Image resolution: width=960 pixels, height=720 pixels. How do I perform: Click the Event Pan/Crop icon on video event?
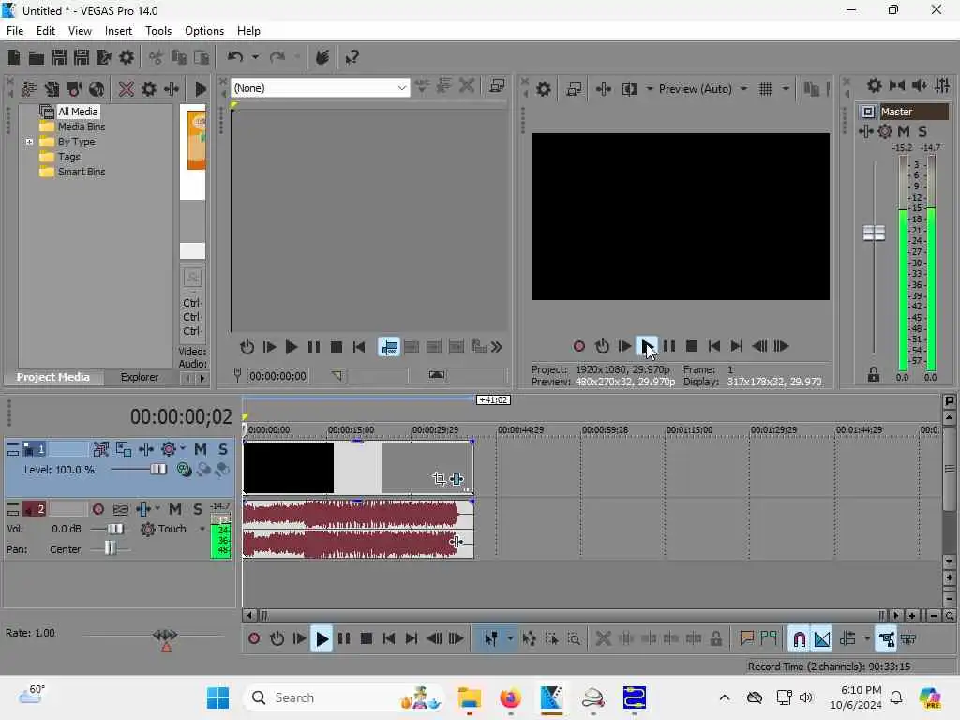point(439,479)
